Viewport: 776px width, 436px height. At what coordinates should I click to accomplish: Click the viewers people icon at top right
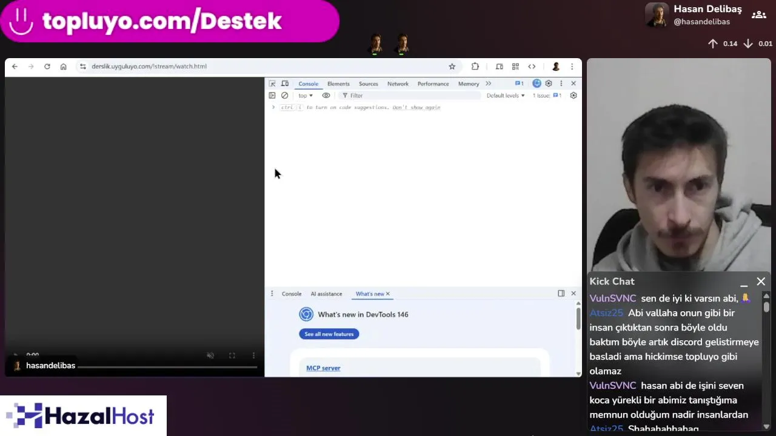coord(758,15)
